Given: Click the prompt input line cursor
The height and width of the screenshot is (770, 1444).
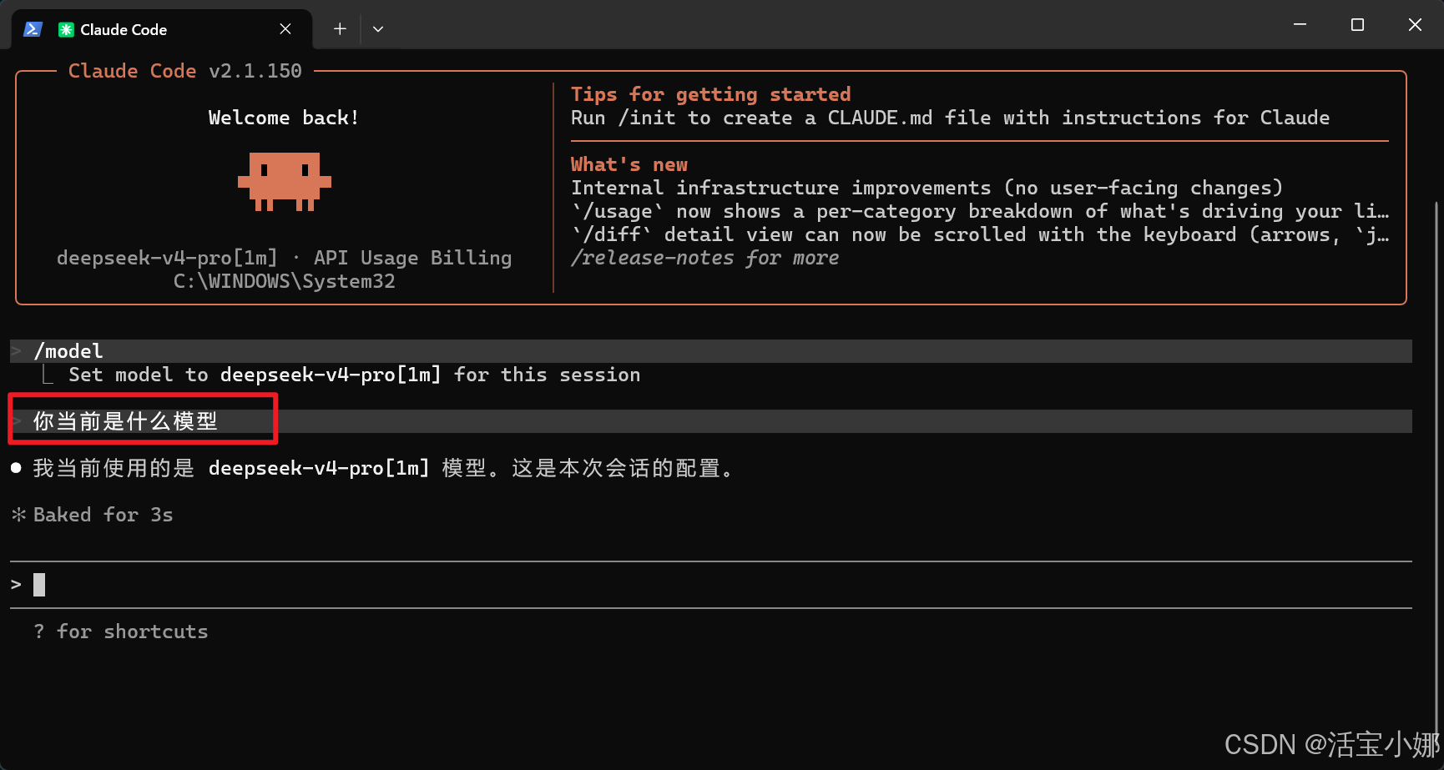Looking at the screenshot, I should [39, 585].
